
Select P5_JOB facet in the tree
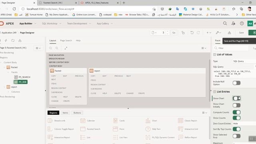pyautogui.click(x=20, y=82)
